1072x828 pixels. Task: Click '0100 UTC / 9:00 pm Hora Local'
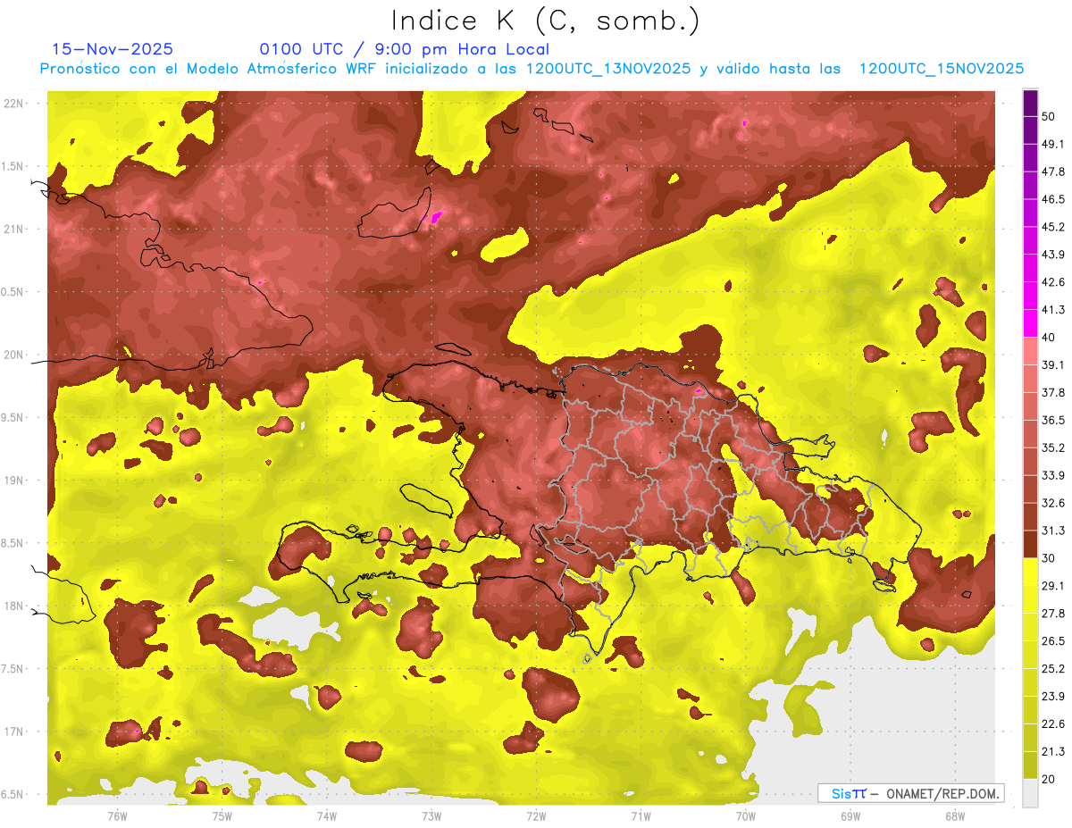tap(404, 49)
